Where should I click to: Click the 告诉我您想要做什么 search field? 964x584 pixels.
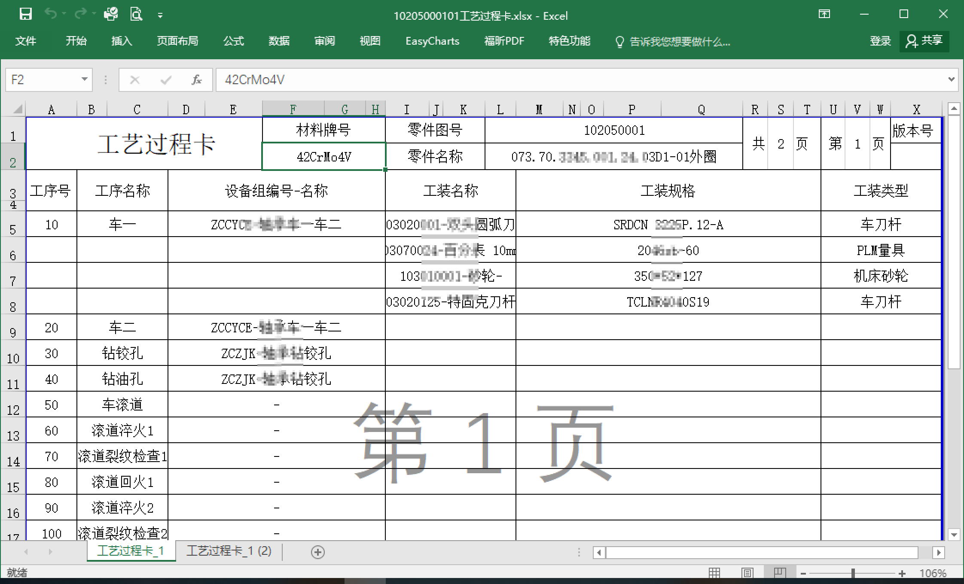point(679,42)
